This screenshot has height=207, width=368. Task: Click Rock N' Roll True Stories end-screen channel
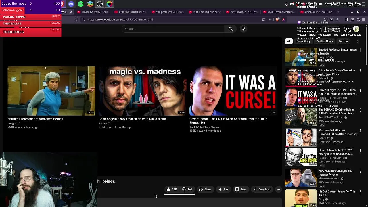[x=204, y=127]
